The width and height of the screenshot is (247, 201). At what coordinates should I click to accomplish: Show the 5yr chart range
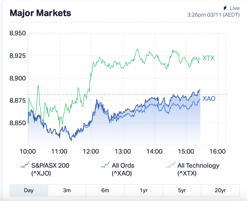182,190
